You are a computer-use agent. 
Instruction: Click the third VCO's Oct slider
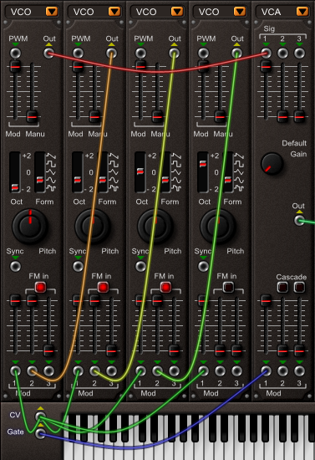pos(140,172)
